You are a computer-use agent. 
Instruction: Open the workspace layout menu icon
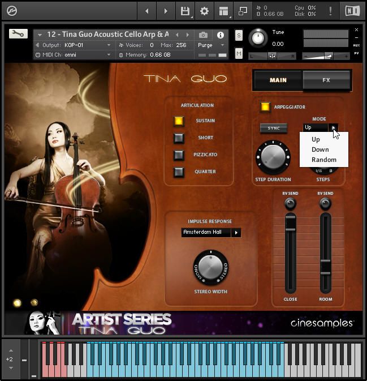(x=223, y=11)
